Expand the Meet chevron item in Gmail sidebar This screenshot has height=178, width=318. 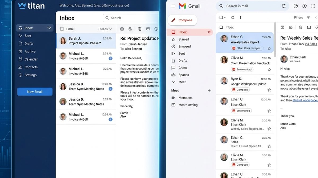pyautogui.click(x=173, y=82)
